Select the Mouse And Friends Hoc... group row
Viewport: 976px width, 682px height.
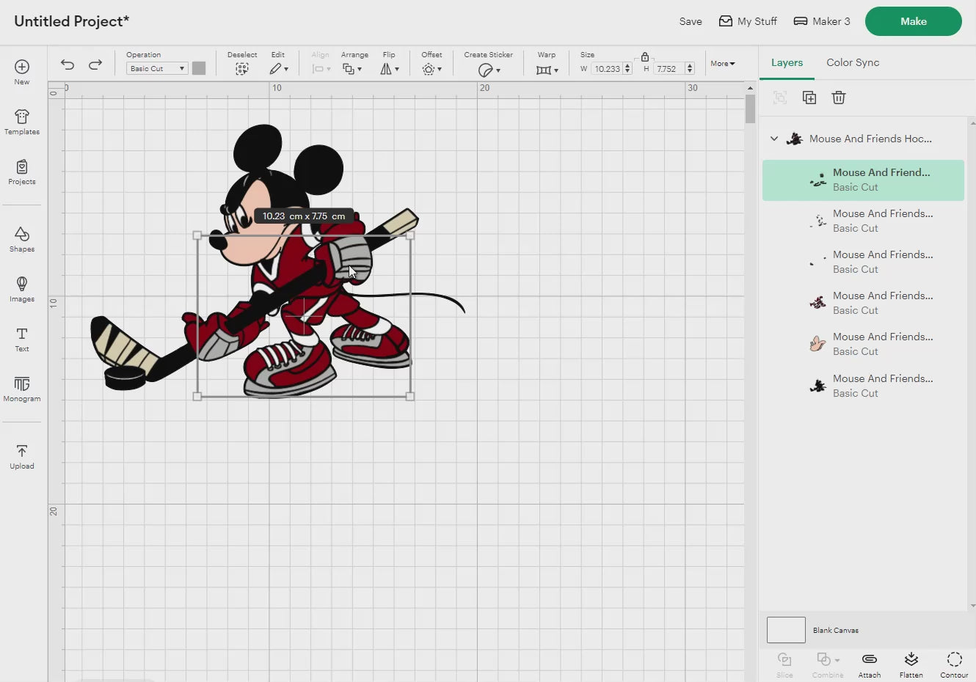863,139
